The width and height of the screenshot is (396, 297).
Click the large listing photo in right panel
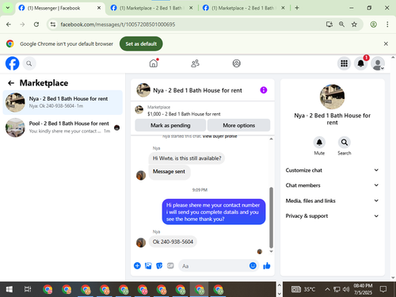tap(332, 97)
